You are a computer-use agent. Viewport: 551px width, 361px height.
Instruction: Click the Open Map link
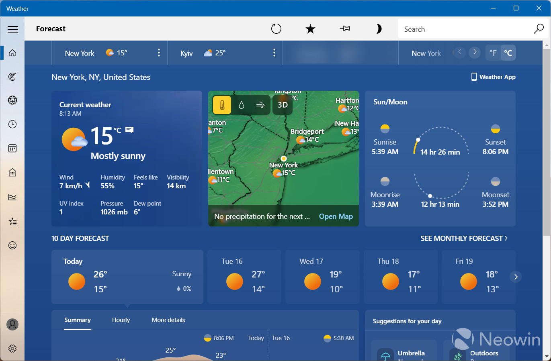336,216
